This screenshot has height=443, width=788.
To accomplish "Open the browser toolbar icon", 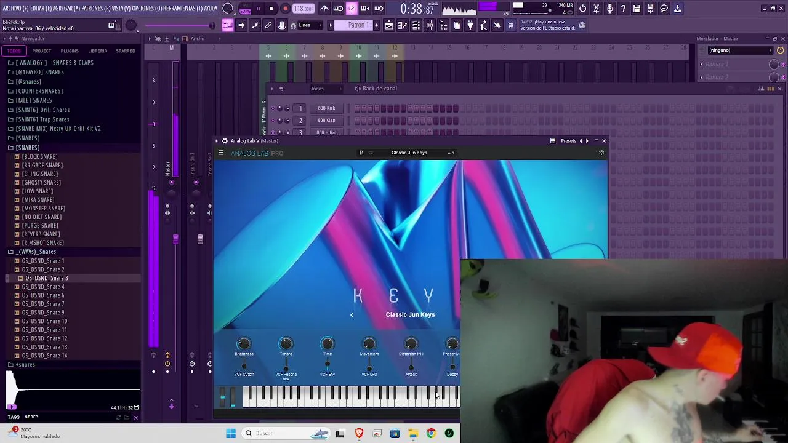I will 443,25.
